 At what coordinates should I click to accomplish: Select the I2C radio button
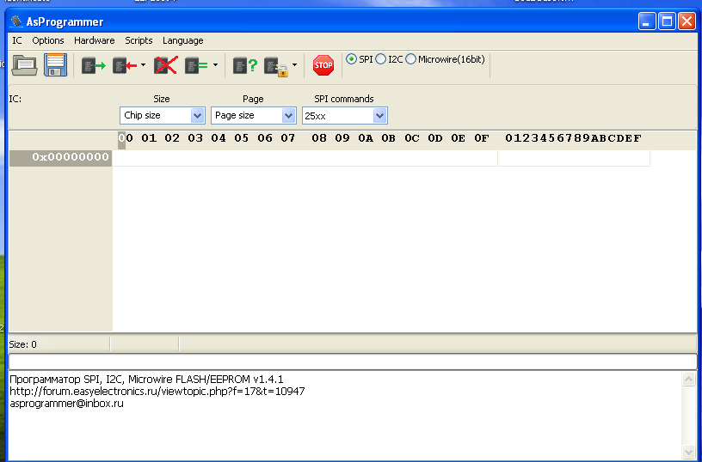click(x=380, y=59)
